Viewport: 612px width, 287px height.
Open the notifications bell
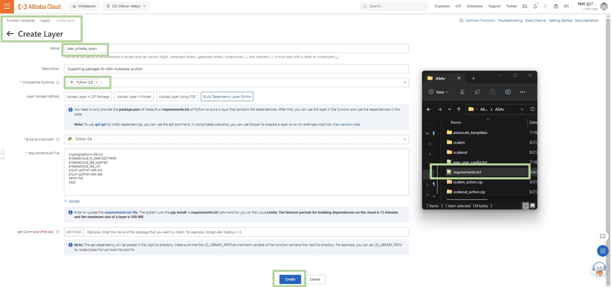point(535,6)
